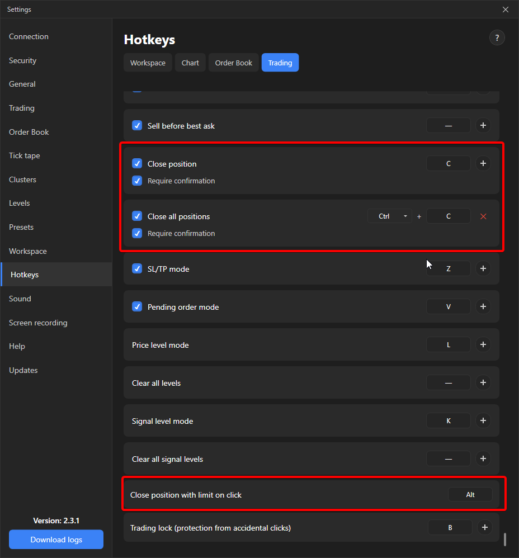Screen dimensions: 519x558
Task: Add hotkey for Trading lock
Action: coord(484,527)
